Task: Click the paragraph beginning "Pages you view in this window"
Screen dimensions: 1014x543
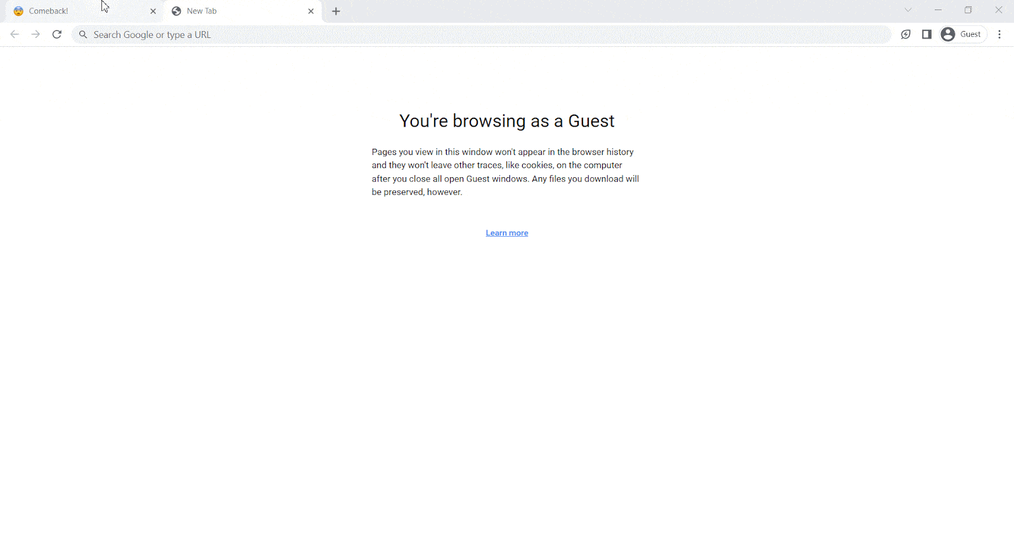Action: (506, 172)
